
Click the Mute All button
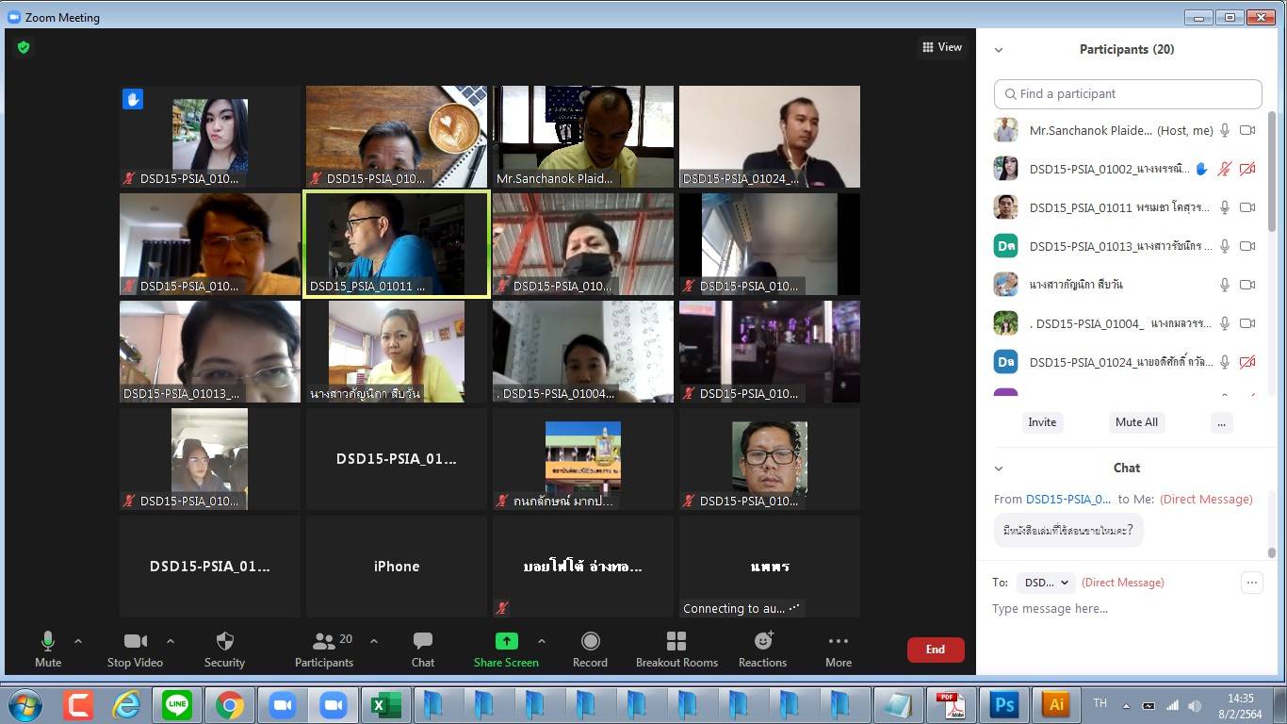1136,422
